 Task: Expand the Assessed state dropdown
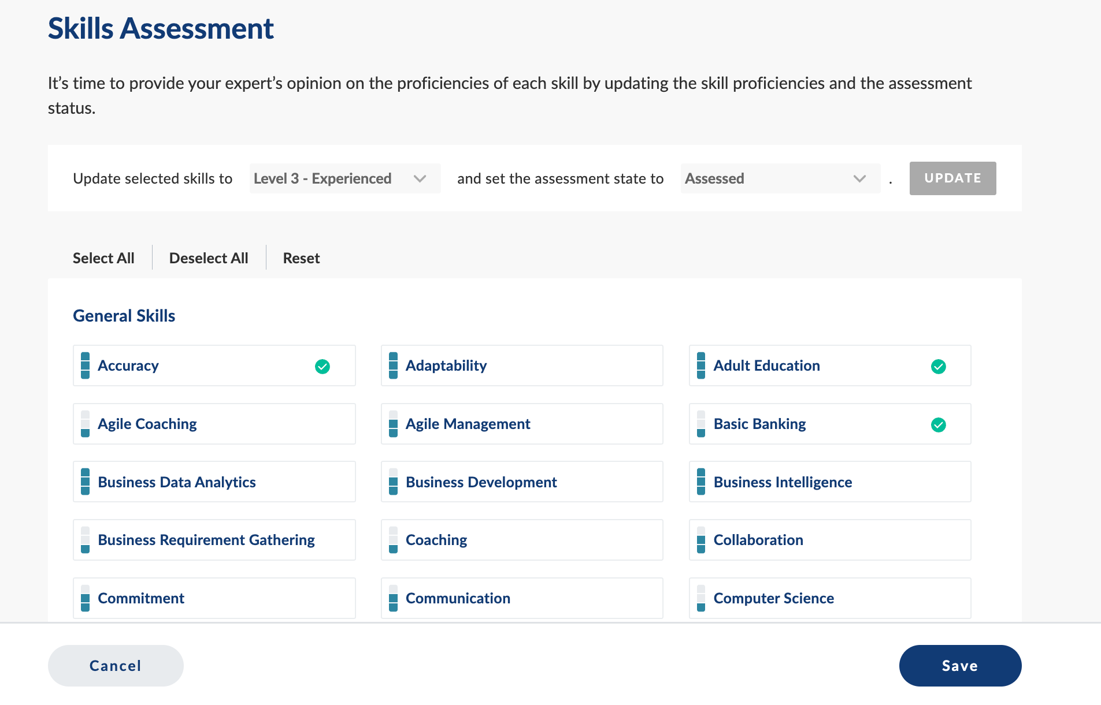[x=780, y=178]
